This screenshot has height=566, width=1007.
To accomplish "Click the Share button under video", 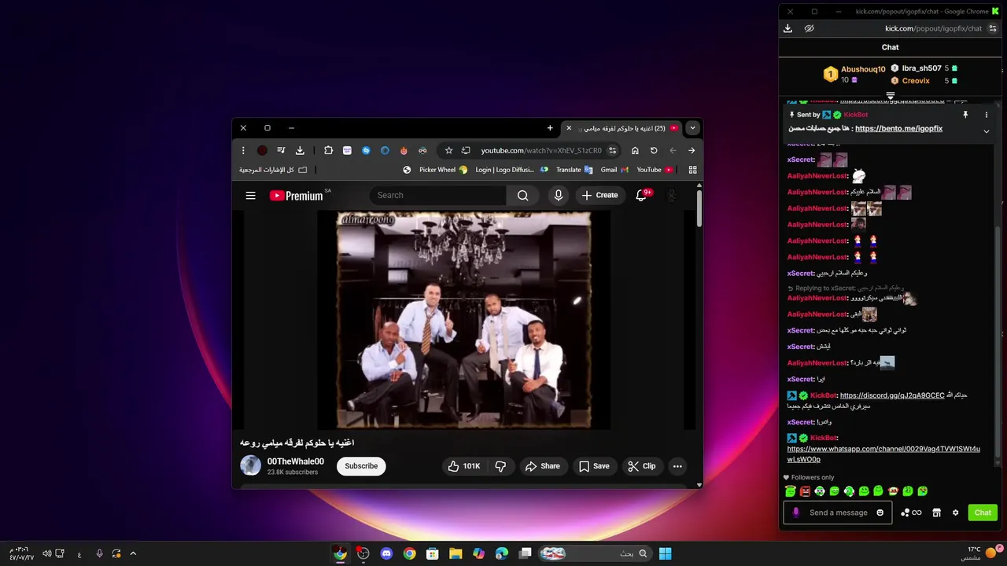I will (543, 466).
